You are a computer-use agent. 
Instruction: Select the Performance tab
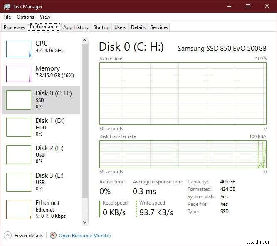44,27
